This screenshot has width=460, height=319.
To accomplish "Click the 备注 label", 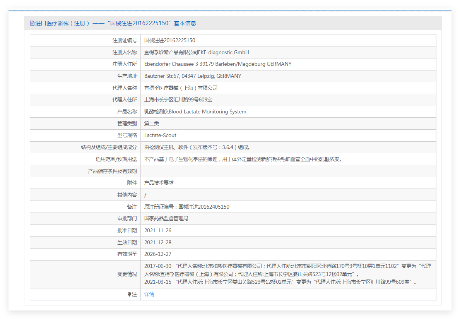I will click(x=132, y=207).
